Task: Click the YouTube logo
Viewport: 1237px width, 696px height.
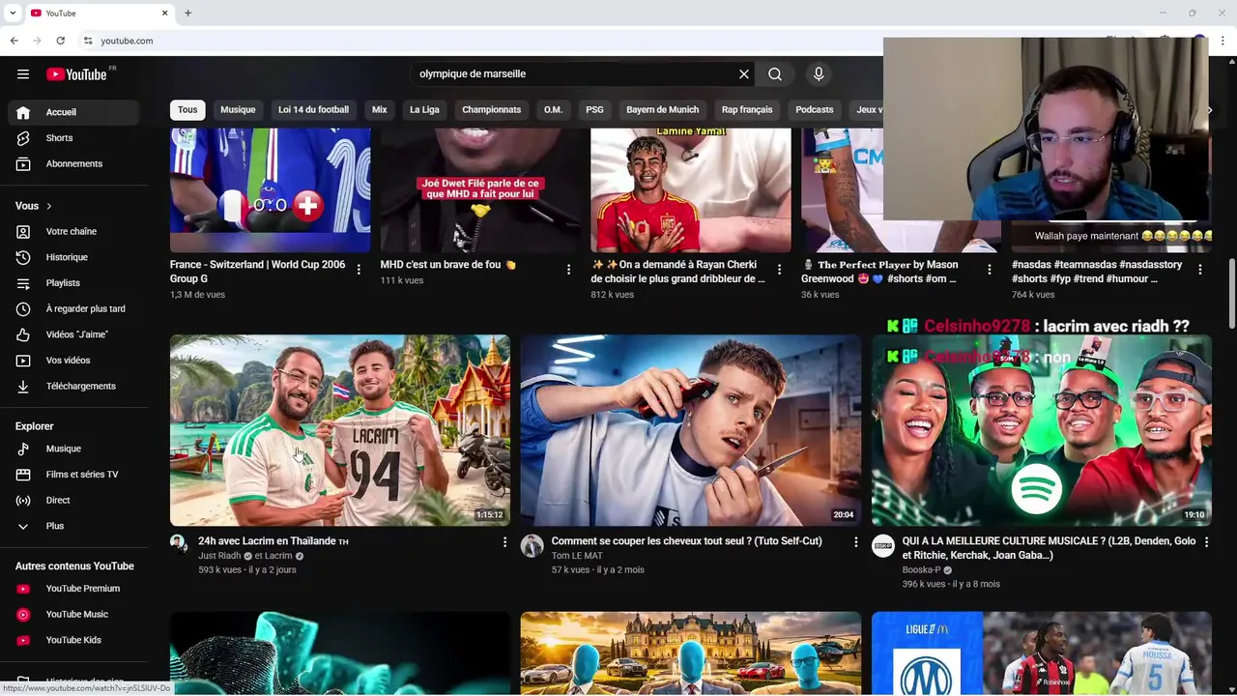Action: click(76, 74)
